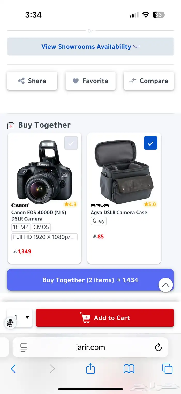Tap the fingerprint icon
181x394 pixels.
[x=11, y=323]
